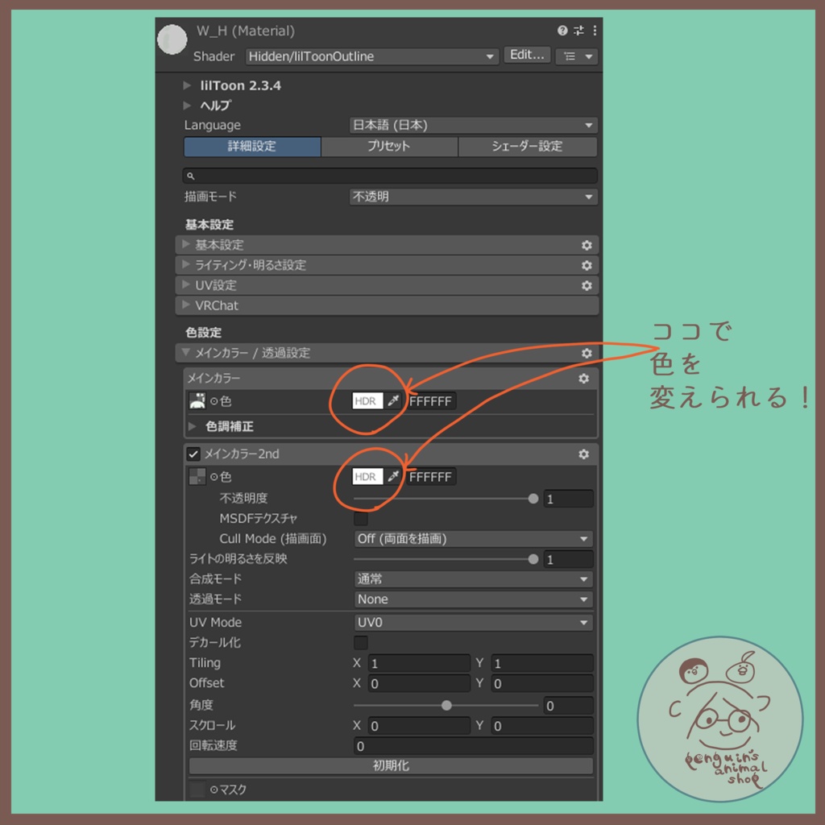Switch to the シェーダー設定 tab
This screenshot has height=825, width=825.
coord(528,147)
